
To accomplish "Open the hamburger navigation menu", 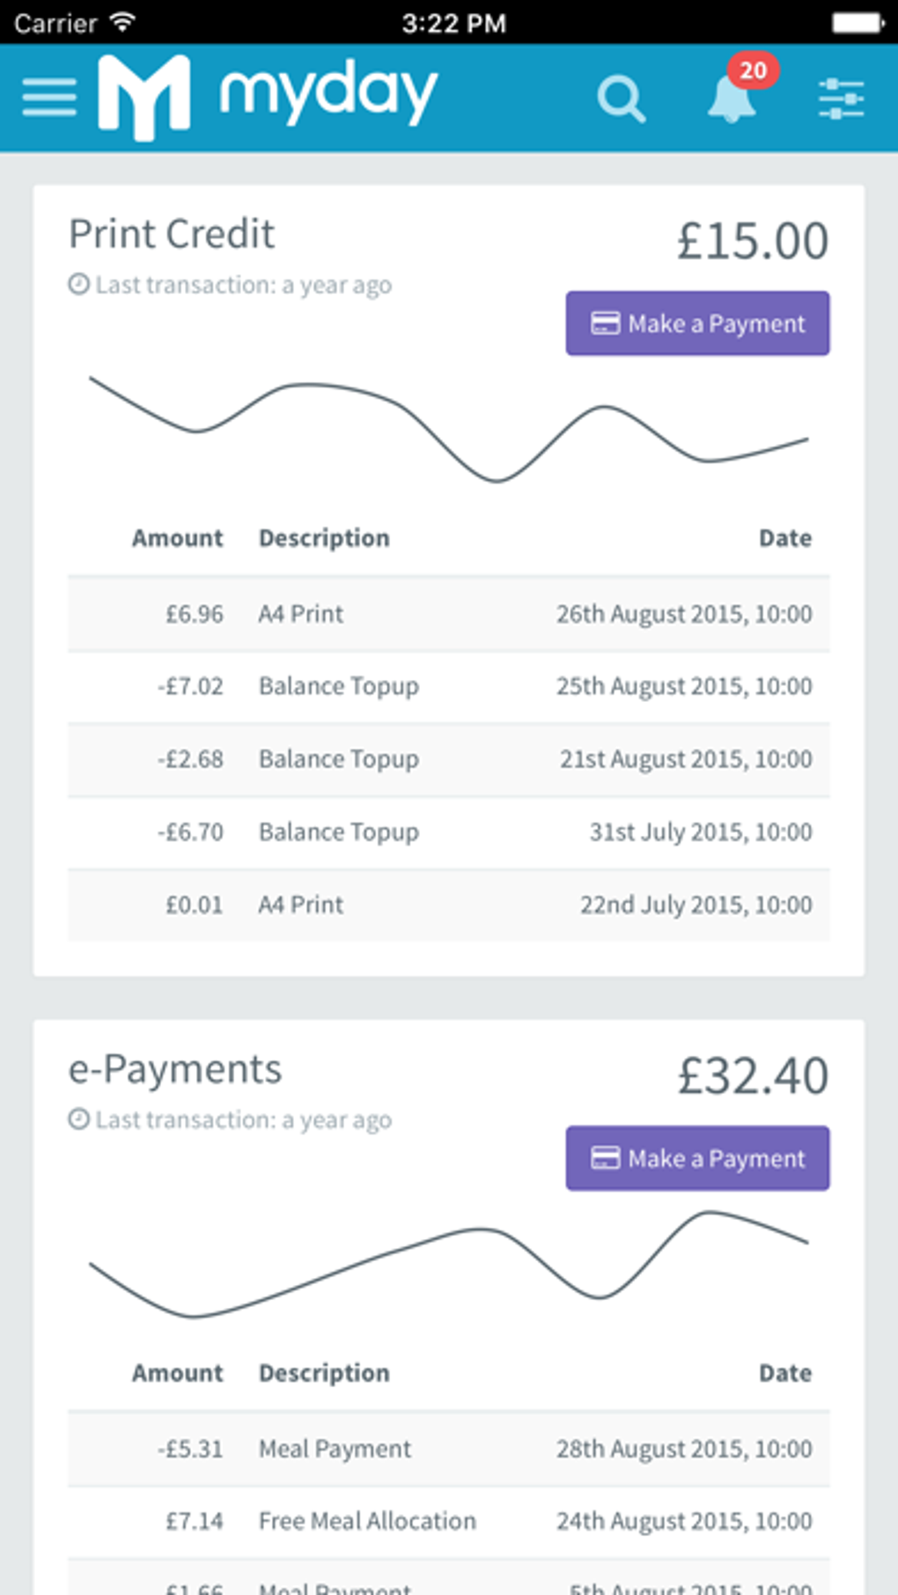I will tap(49, 97).
